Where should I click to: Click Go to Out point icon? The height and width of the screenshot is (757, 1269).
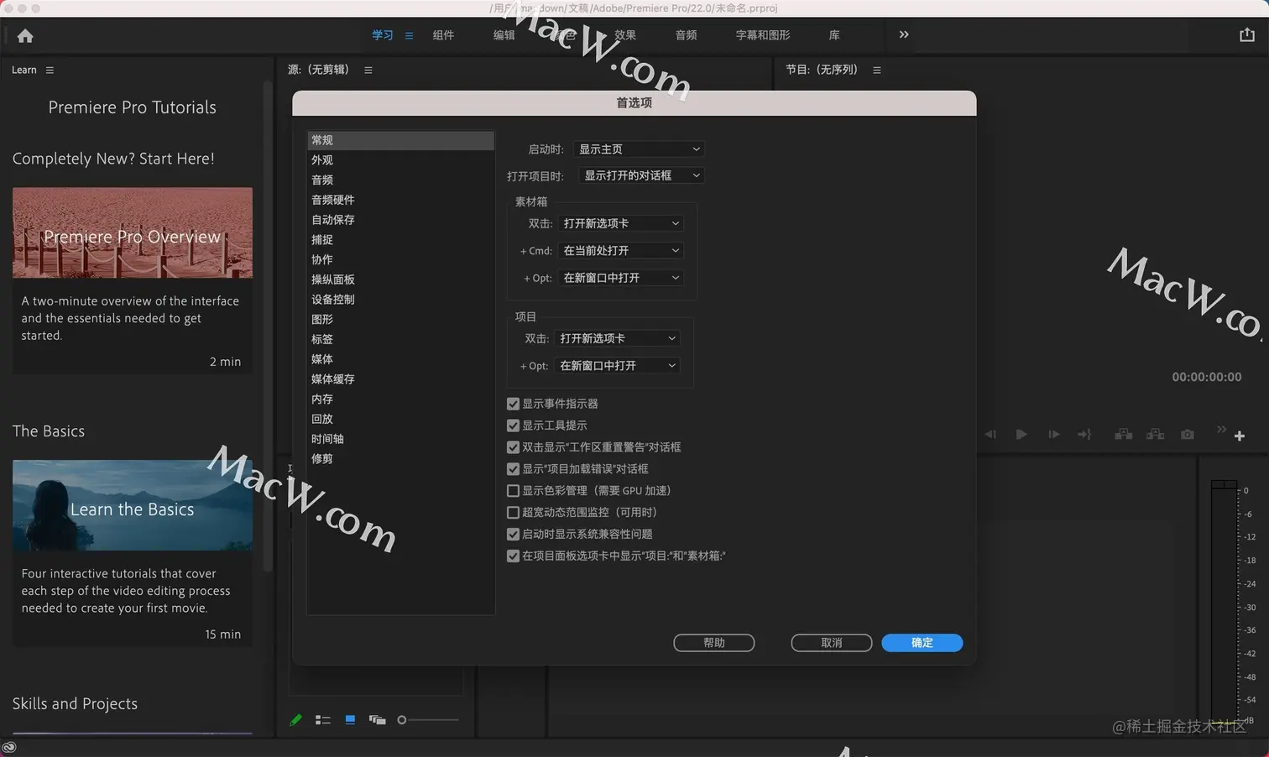(x=1084, y=434)
